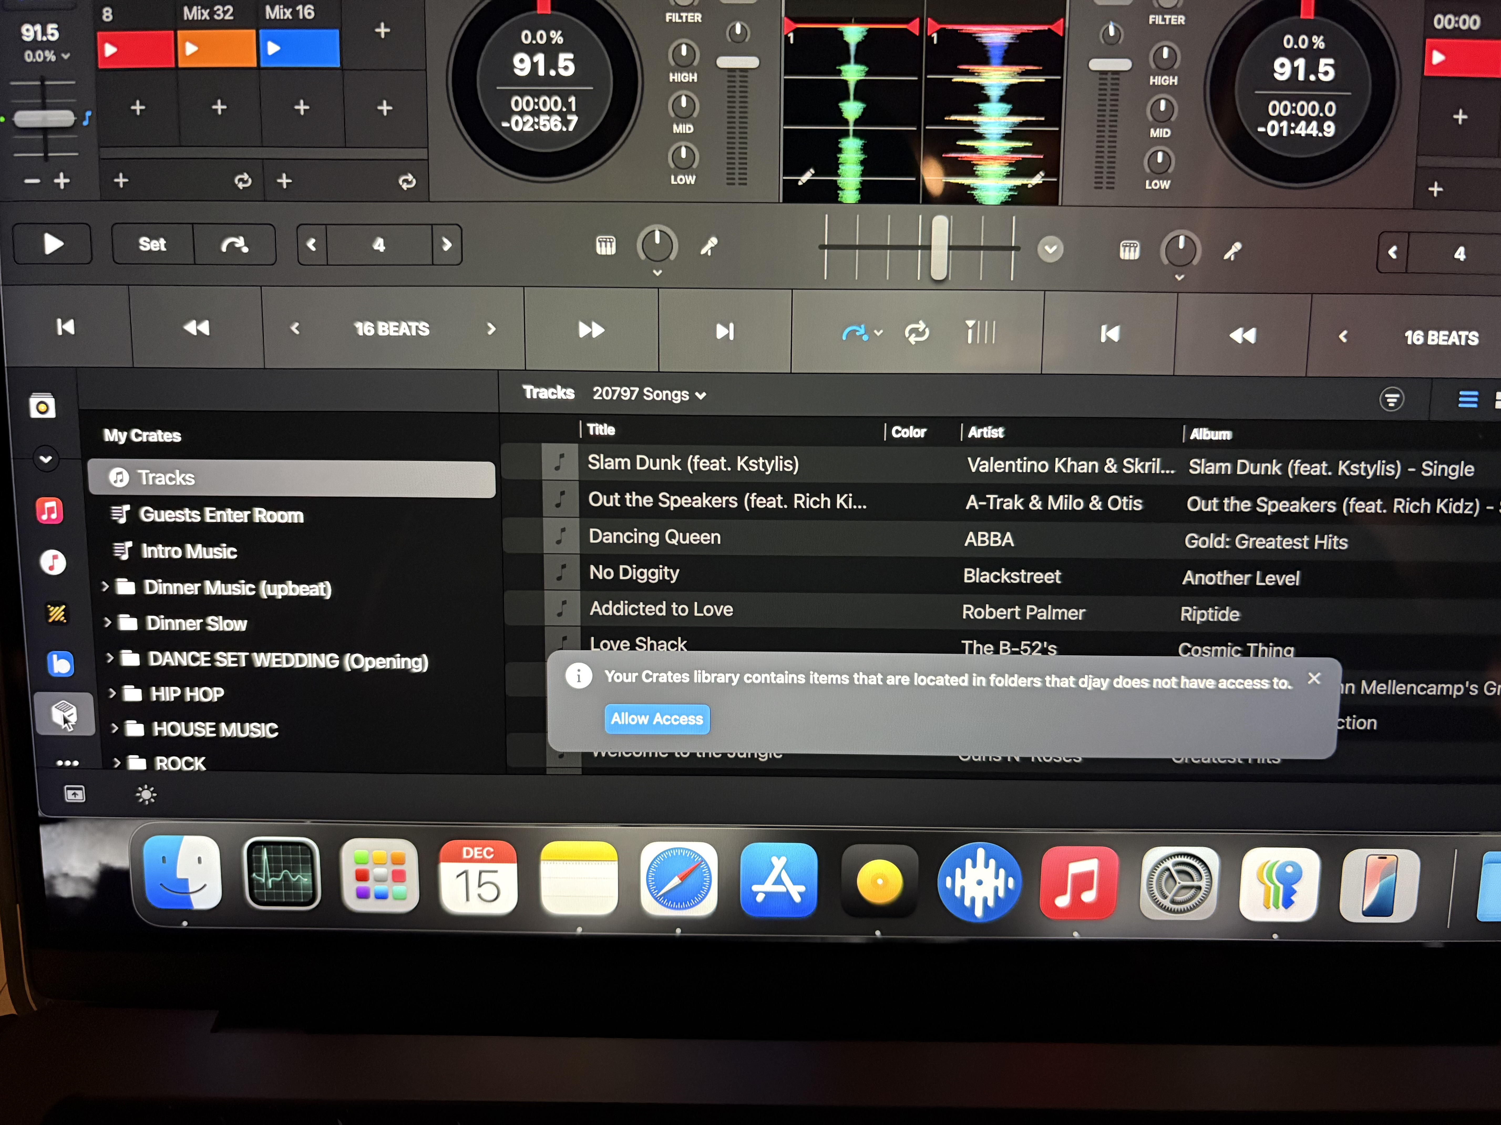This screenshot has height=1125, width=1501.
Task: Toggle second loop repeat icon on left
Action: click(x=407, y=182)
